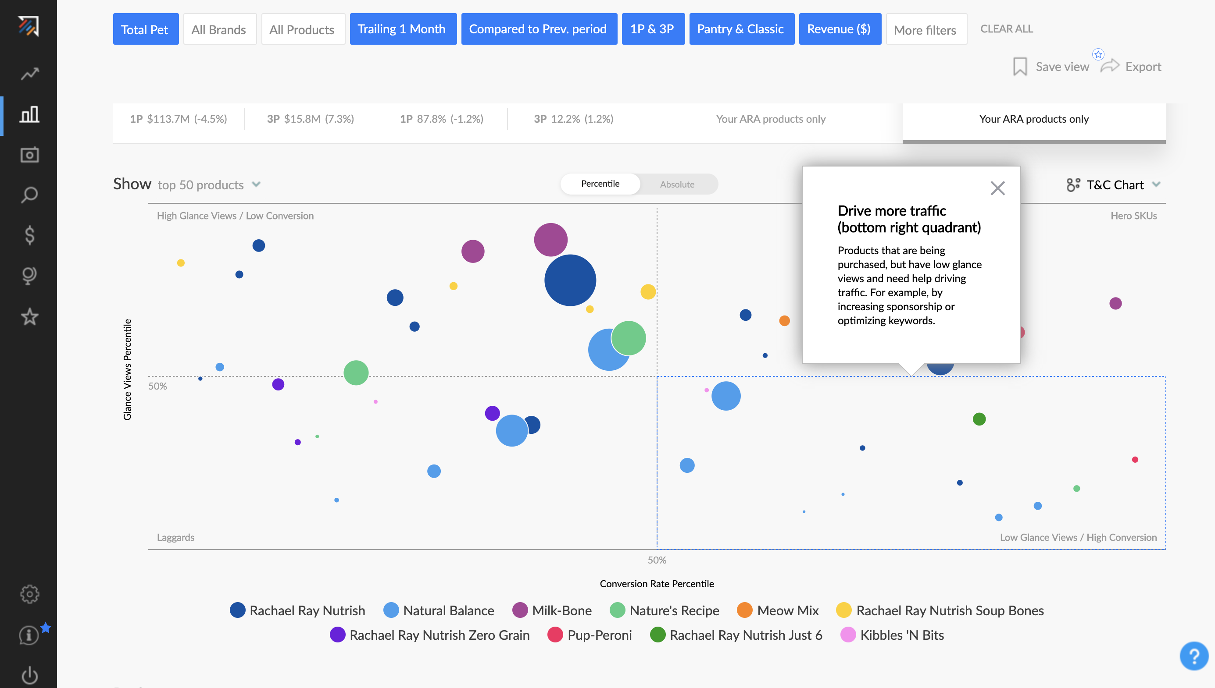Select the 3P 12.2% share tab
This screenshot has height=688, width=1215.
tap(573, 119)
